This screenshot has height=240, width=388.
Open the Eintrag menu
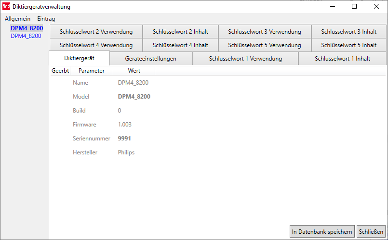[46, 19]
